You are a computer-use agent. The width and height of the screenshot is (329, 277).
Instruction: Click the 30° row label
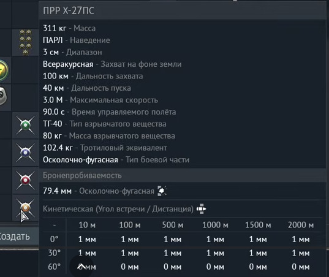tap(55, 253)
